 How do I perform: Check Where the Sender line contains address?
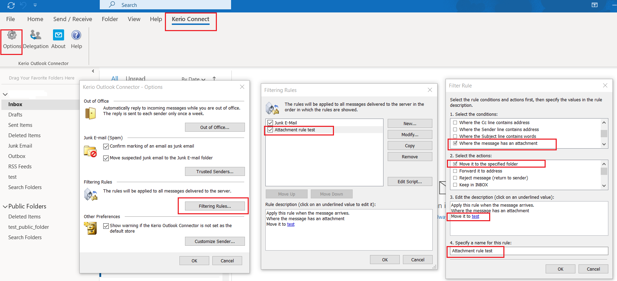tap(455, 130)
